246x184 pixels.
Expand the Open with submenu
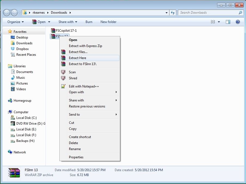click(90, 92)
